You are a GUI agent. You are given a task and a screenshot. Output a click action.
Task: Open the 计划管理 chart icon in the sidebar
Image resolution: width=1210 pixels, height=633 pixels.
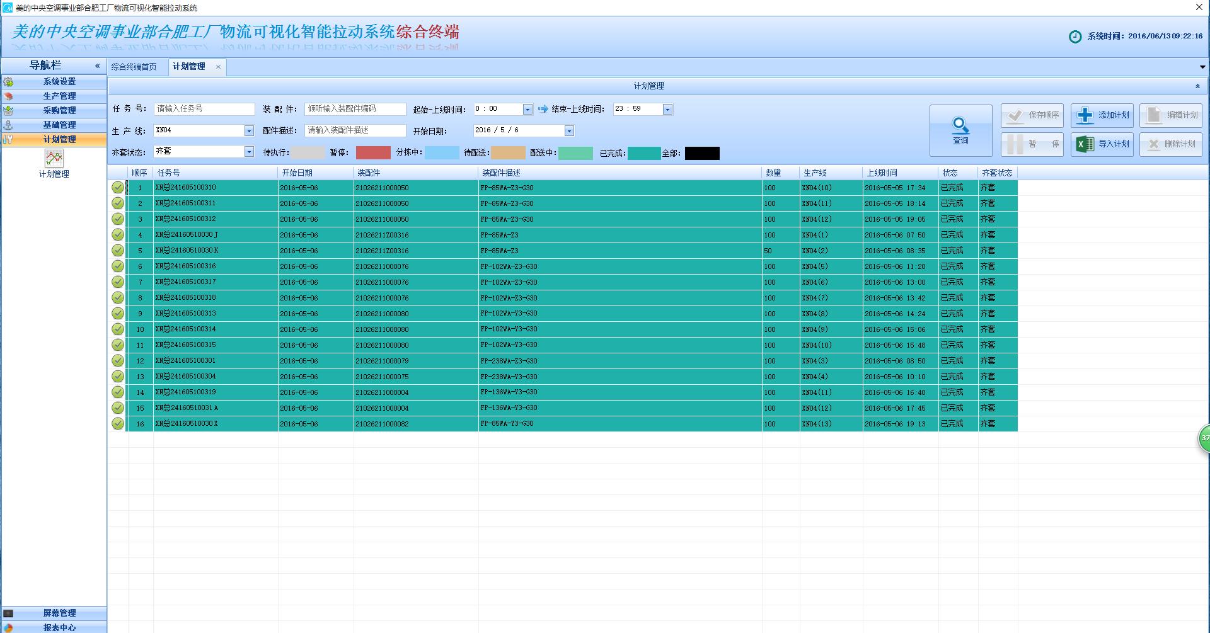[54, 158]
